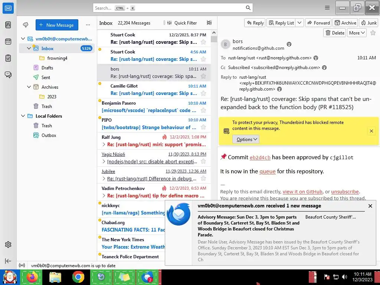380x285 pixels.
Task: Click Get Messages cloud icon
Action: pyautogui.click(x=26, y=25)
